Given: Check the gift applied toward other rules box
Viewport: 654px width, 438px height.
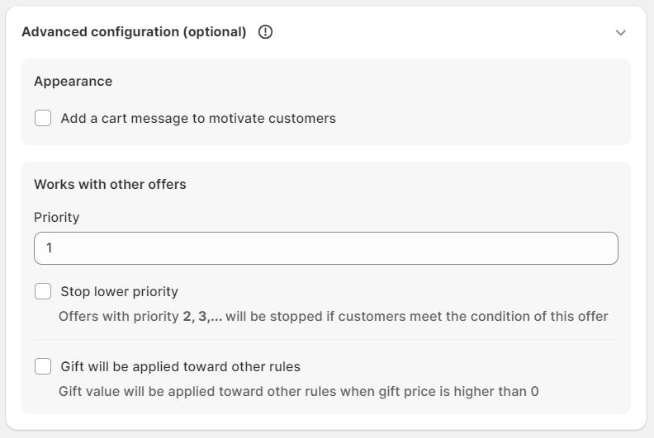Looking at the screenshot, I should coord(43,366).
